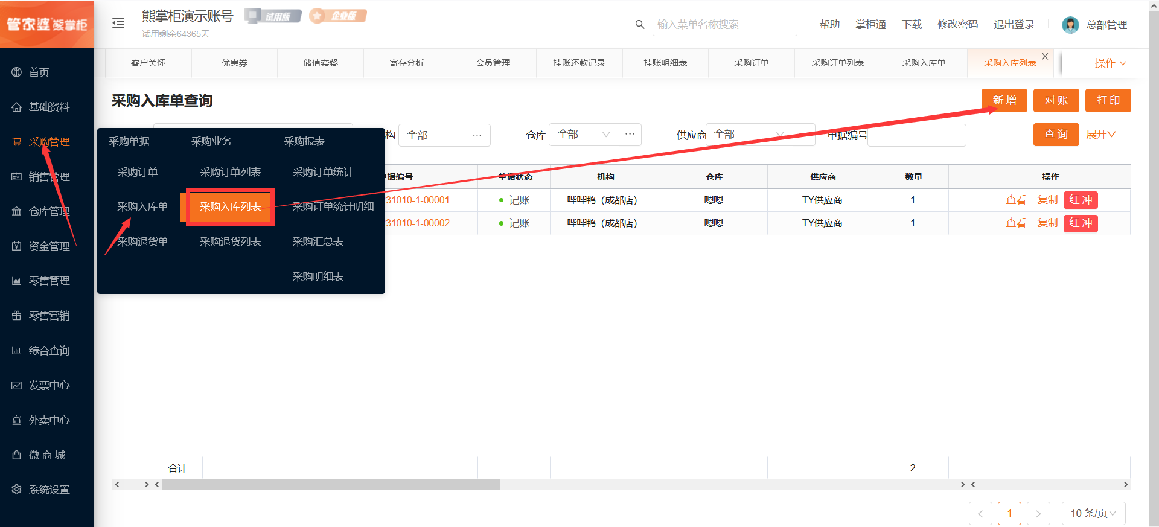This screenshot has height=527, width=1159.
Task: Click the 综合查询 bar chart icon
Action: 17,351
